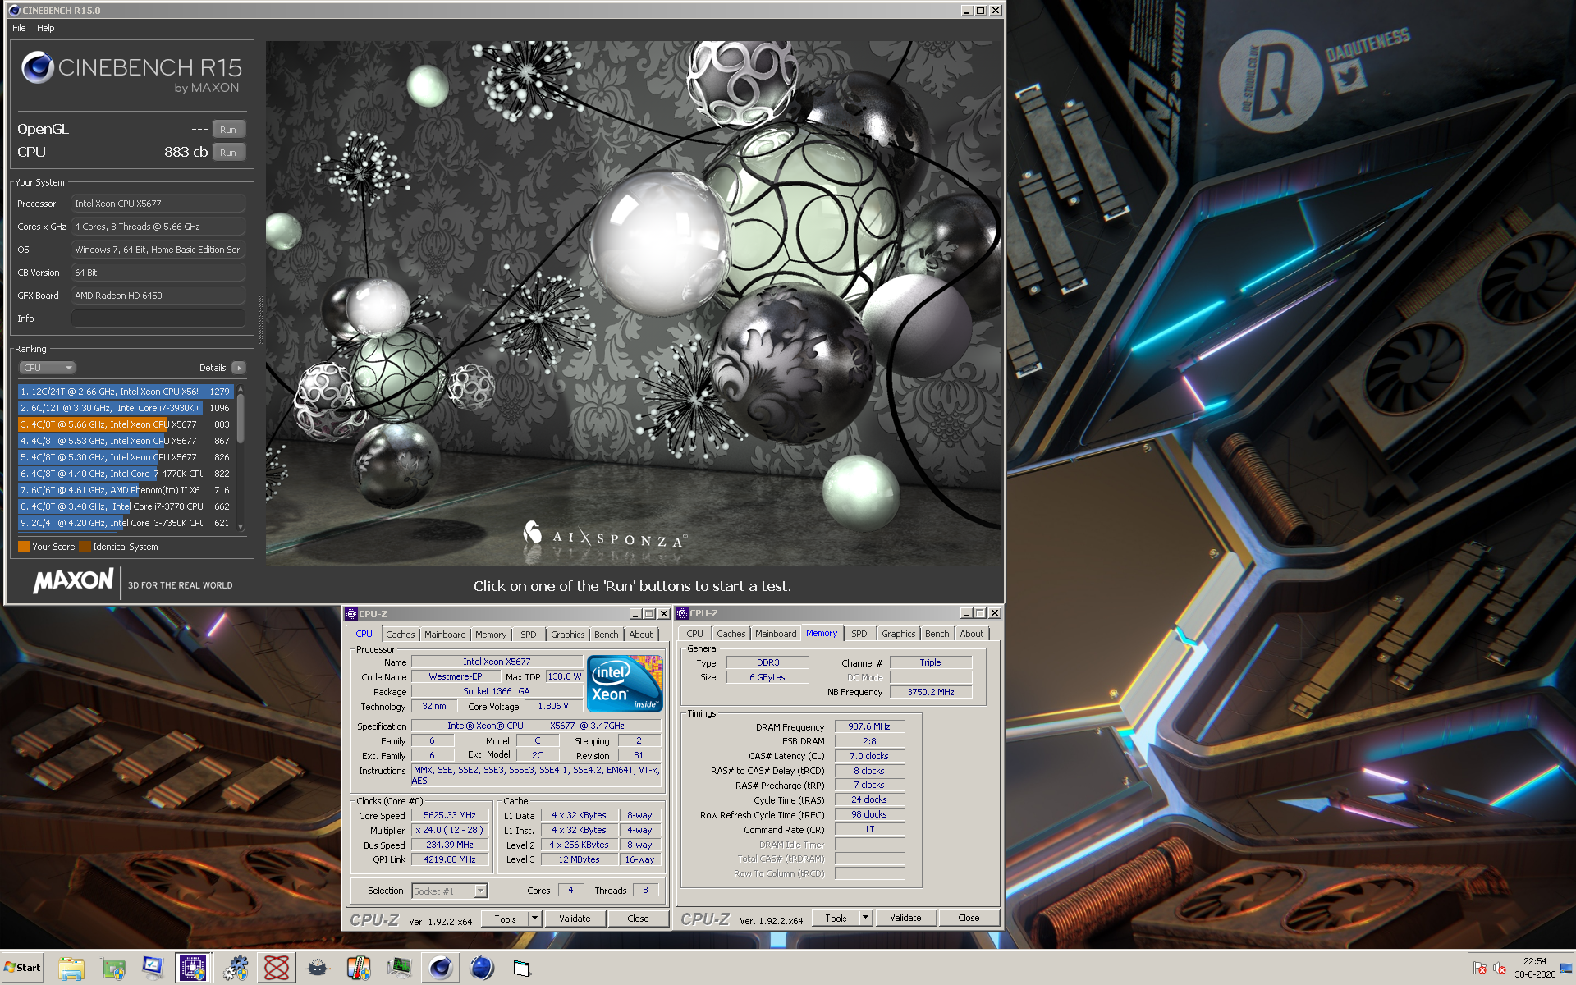Click Close button in right CPU-Z window
Viewport: 1576px width, 985px height.
(969, 918)
